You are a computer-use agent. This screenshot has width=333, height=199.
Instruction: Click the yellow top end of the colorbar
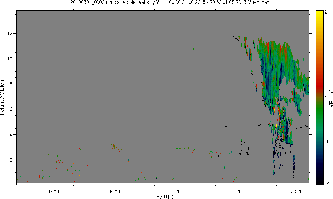click(320, 13)
